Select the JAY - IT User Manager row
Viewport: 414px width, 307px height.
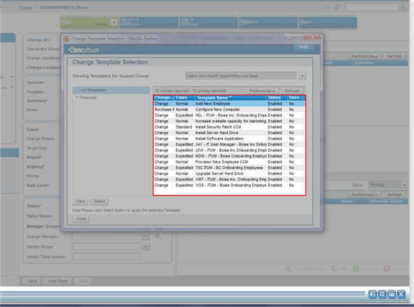pos(229,145)
